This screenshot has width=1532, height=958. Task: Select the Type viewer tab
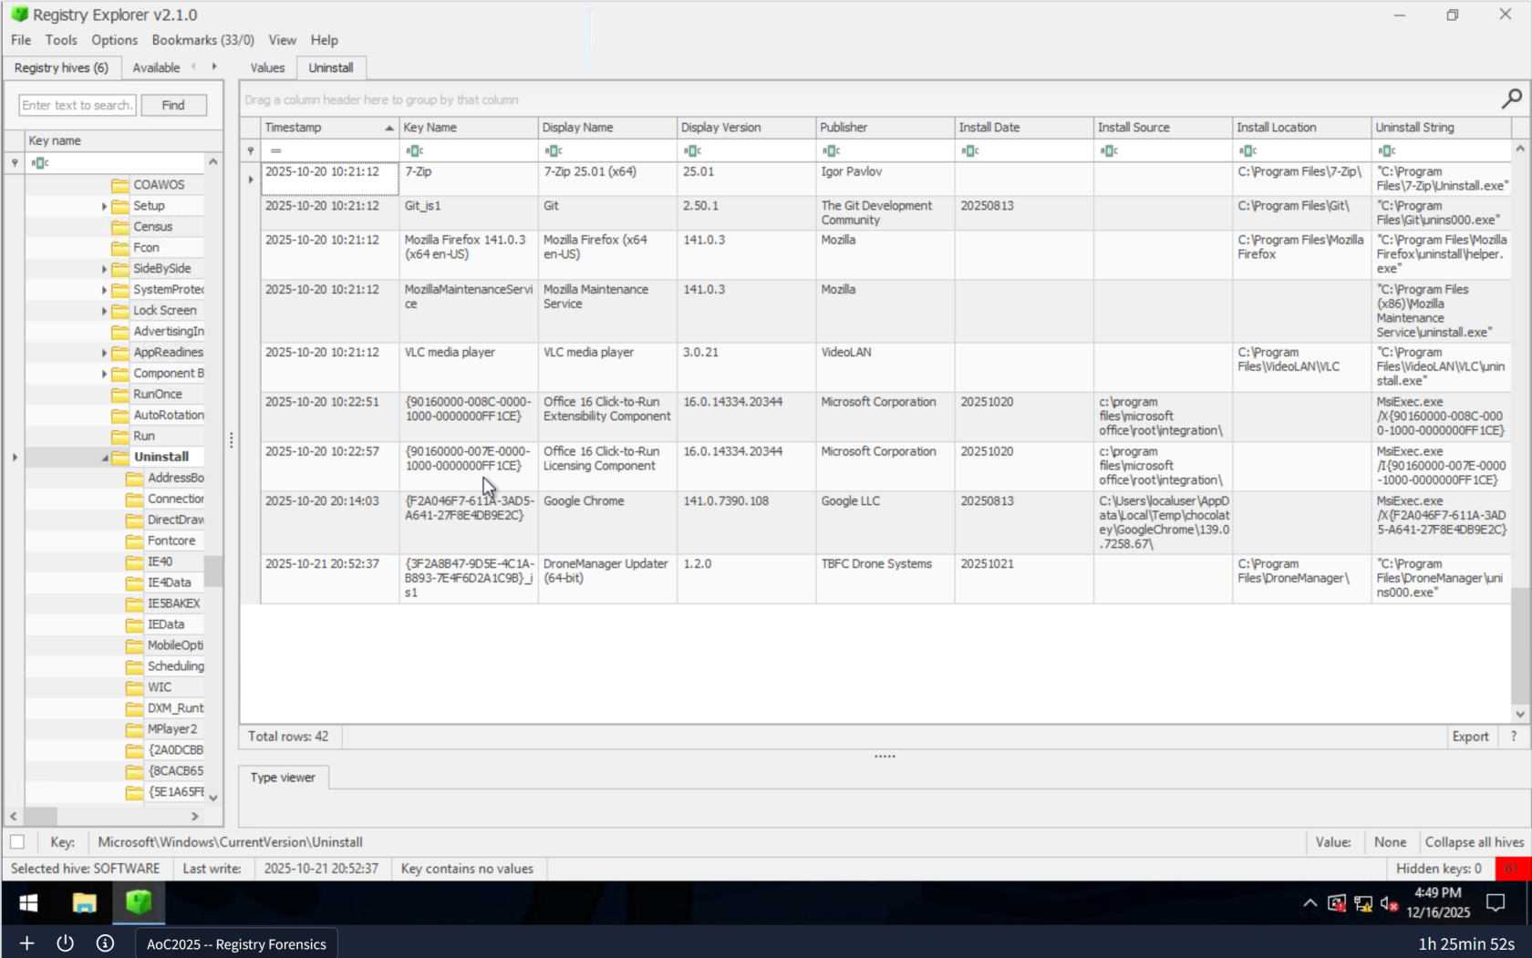(283, 778)
